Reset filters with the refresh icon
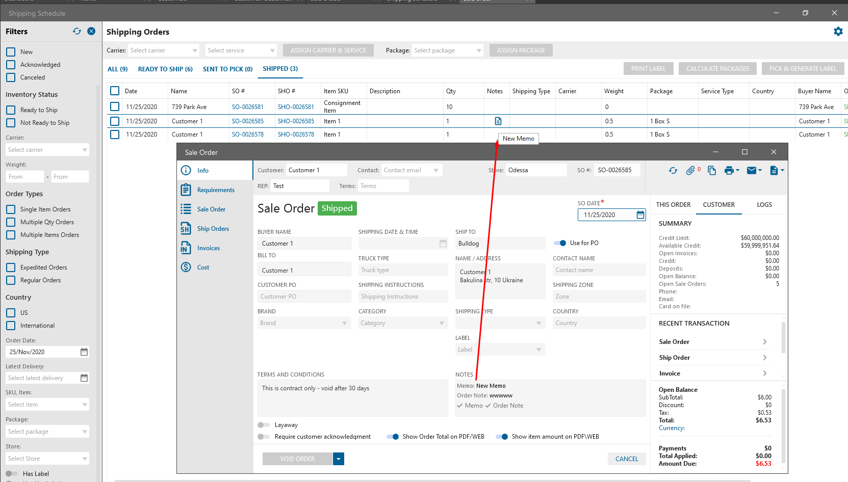The image size is (848, 482). (77, 31)
